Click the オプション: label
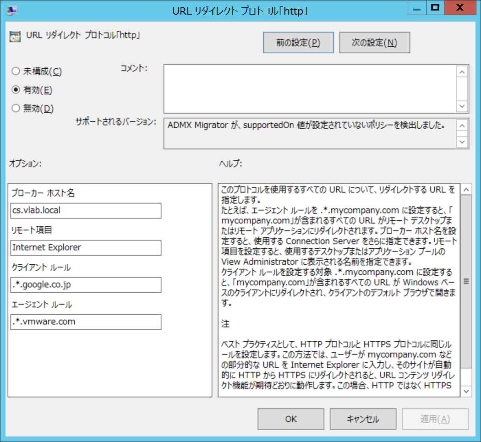Viewport: 481px width, 442px height. (25, 164)
